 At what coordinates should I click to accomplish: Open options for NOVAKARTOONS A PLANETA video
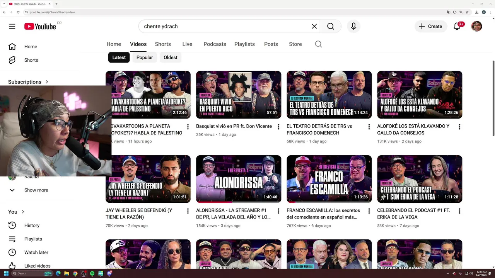click(x=188, y=127)
